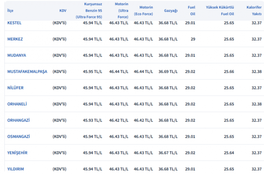Click the Motorin (Eco Force) column header

143,11
